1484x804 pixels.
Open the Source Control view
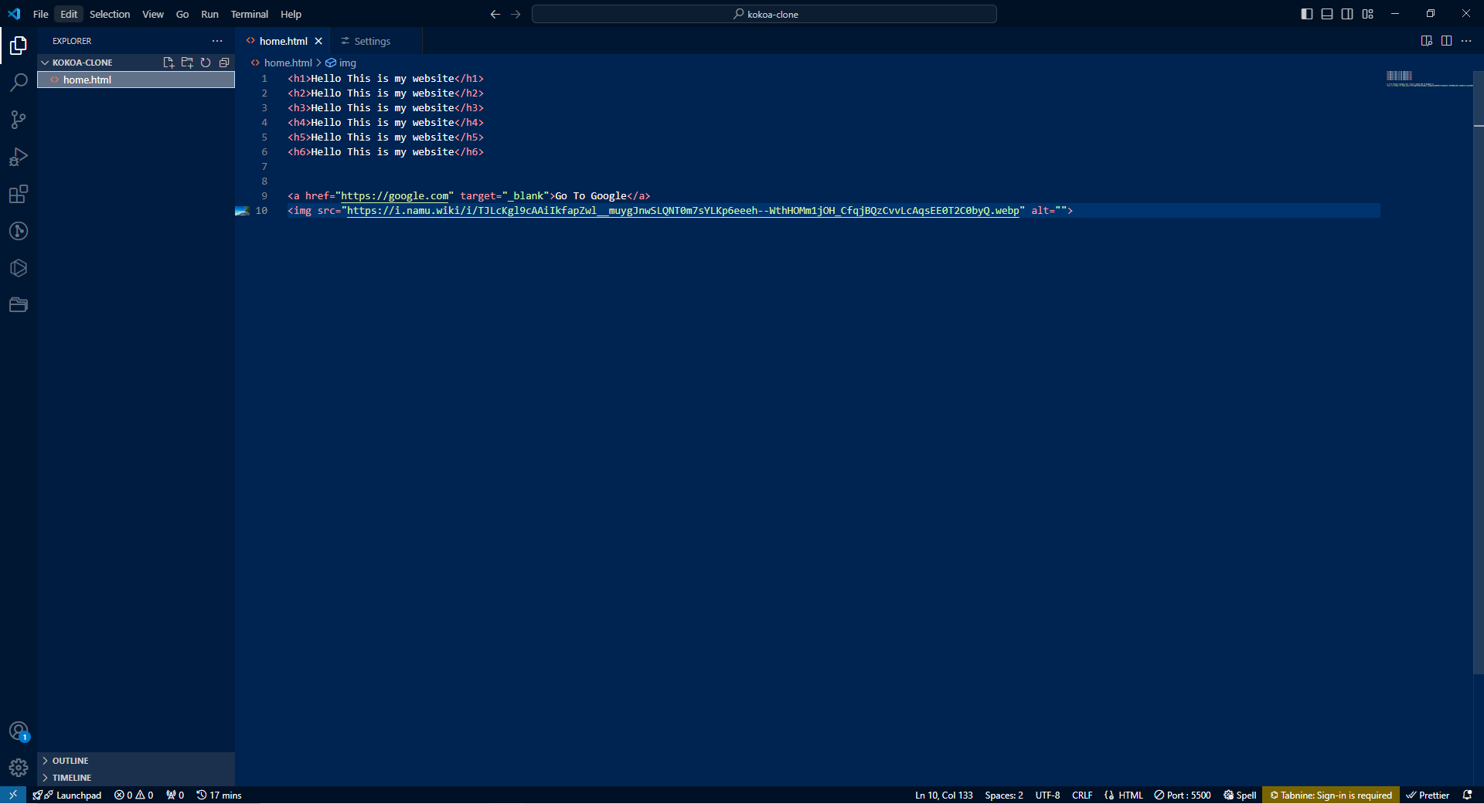(19, 119)
